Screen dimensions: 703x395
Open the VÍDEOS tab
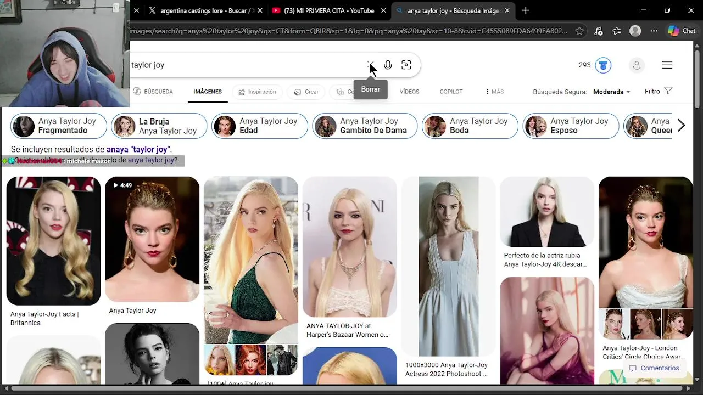pyautogui.click(x=409, y=92)
